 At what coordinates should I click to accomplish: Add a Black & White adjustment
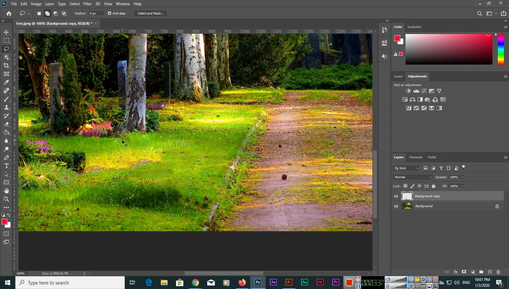tap(420, 100)
